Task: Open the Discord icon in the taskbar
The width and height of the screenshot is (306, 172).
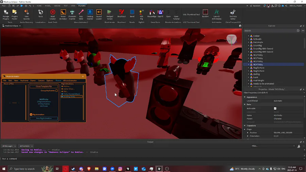Action: (81, 169)
